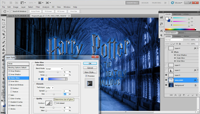Select the Lasso tool

tap(3, 27)
